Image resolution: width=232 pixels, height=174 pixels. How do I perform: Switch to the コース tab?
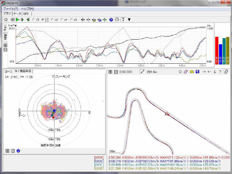(8, 71)
